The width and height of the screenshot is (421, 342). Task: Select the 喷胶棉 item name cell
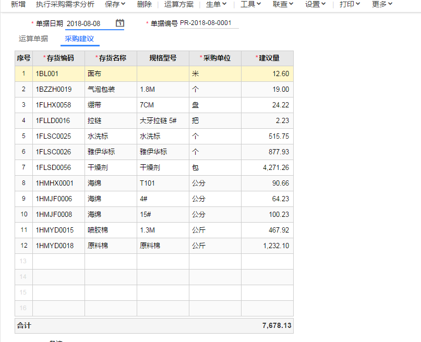click(99, 230)
